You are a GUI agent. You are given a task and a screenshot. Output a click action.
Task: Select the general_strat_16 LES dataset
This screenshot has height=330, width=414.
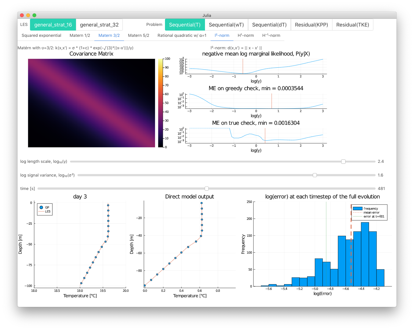[53, 25]
